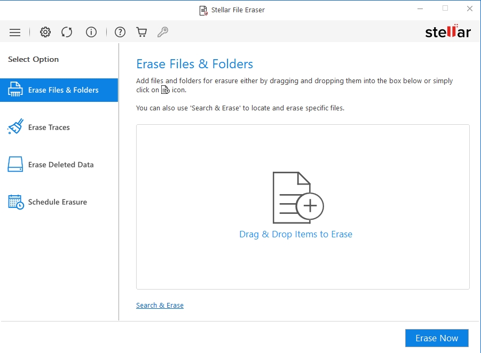Open the Schedule Erasure section
This screenshot has height=353, width=481.
(57, 202)
